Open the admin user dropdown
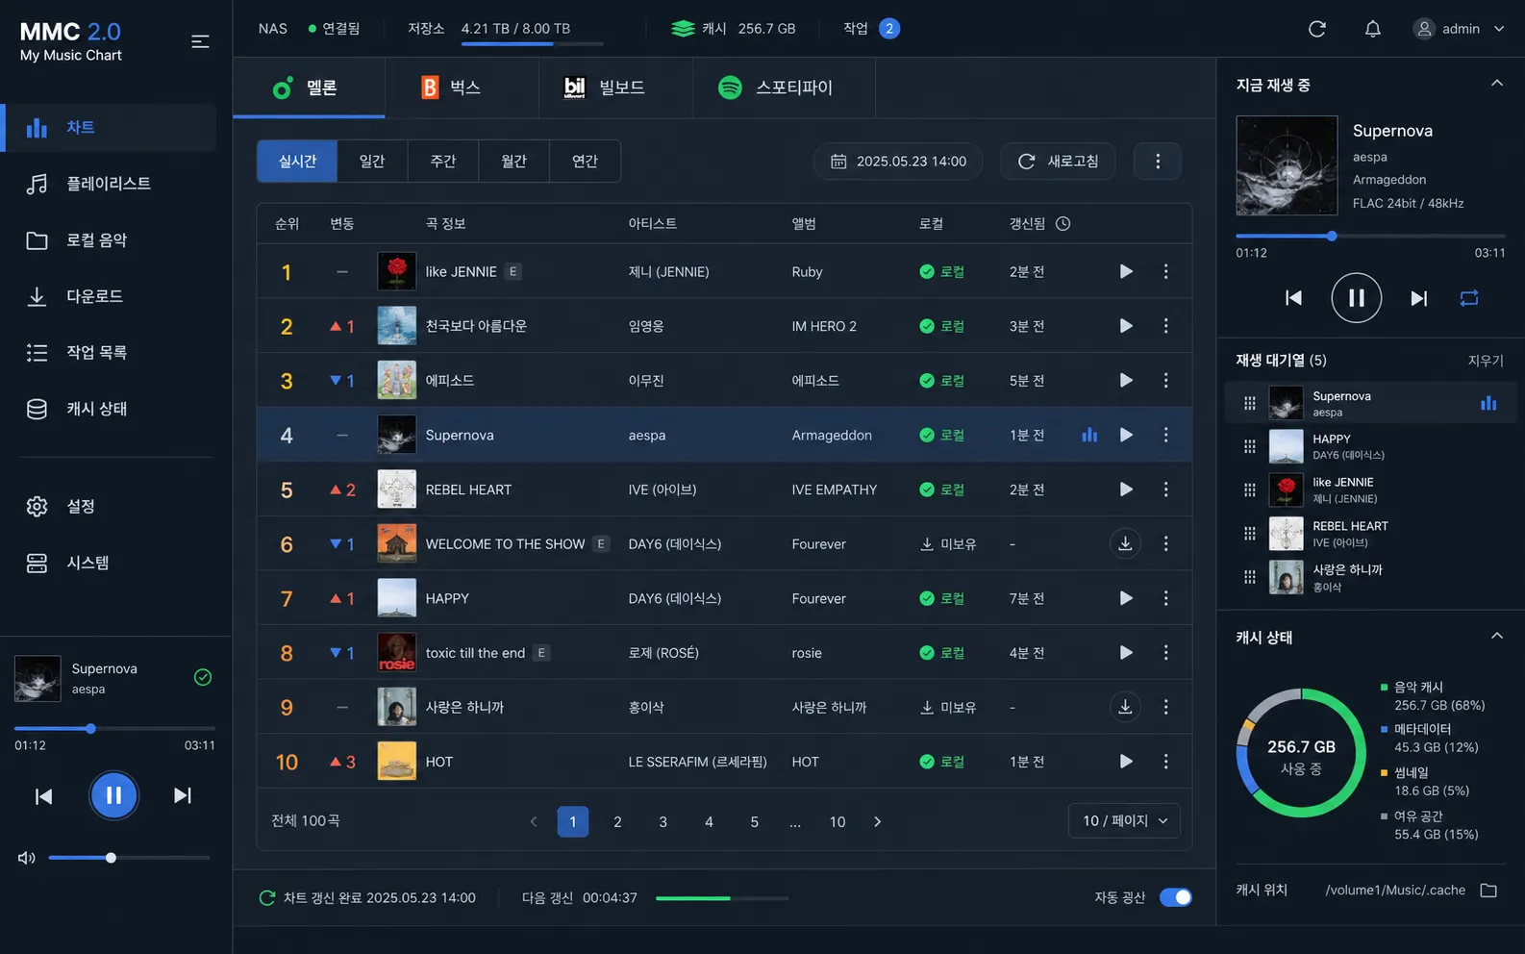The image size is (1525, 954). (1459, 29)
